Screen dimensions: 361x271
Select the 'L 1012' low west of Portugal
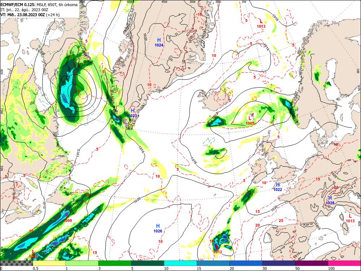pos(218,249)
